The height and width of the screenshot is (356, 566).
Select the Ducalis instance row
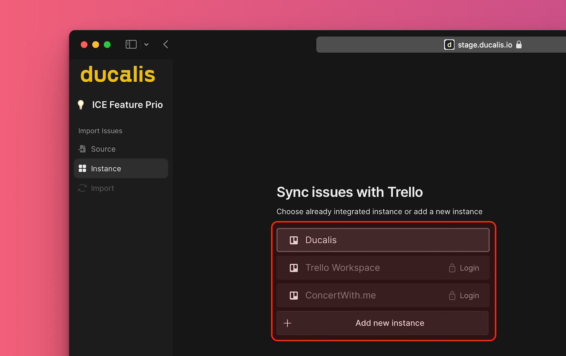[x=382, y=240]
